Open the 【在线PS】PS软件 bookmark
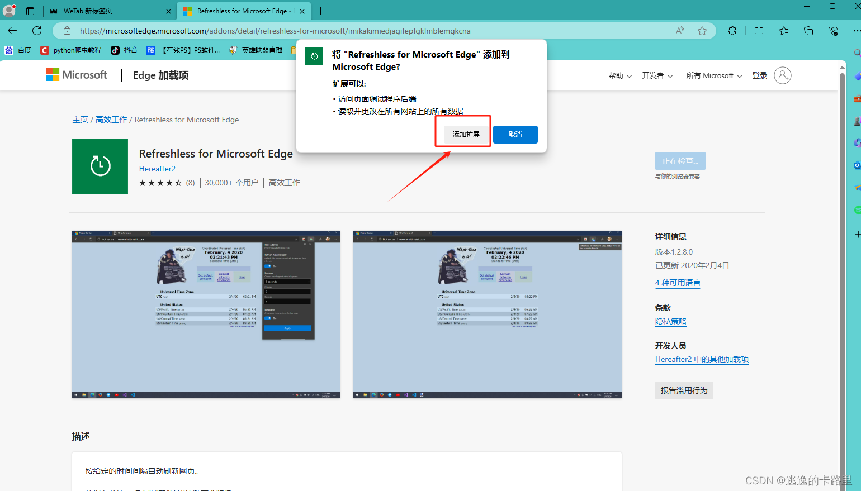Screen dimensions: 861x491 [x=183, y=50]
